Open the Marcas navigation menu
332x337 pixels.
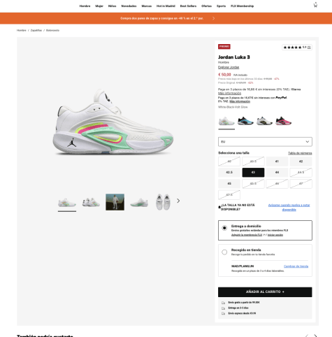(147, 6)
